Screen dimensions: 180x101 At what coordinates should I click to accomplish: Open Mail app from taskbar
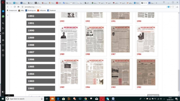pyautogui.click(x=96, y=99)
